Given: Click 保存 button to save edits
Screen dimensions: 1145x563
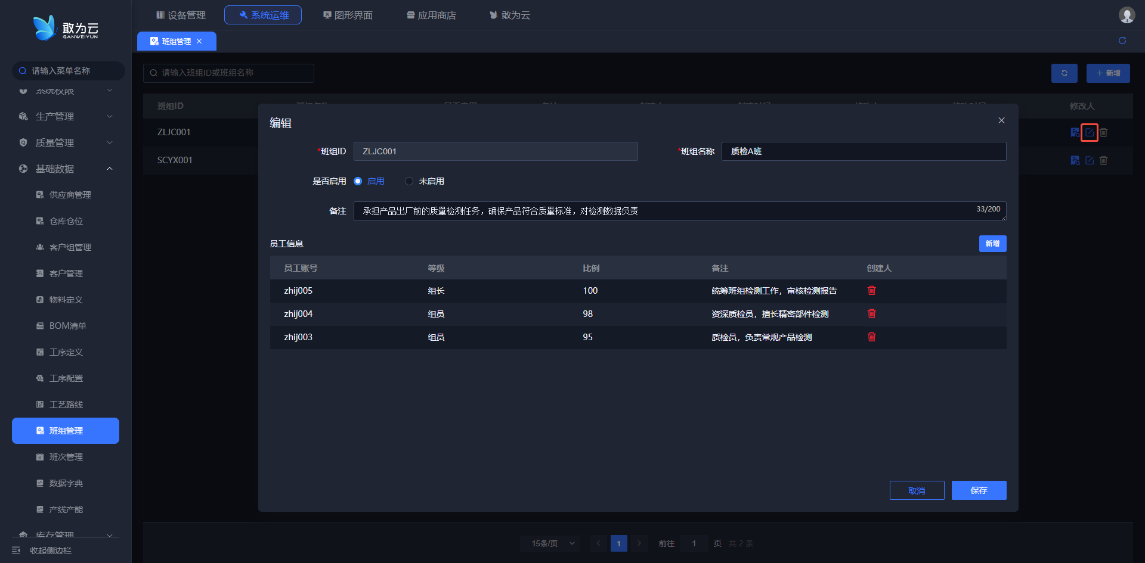Looking at the screenshot, I should [979, 490].
